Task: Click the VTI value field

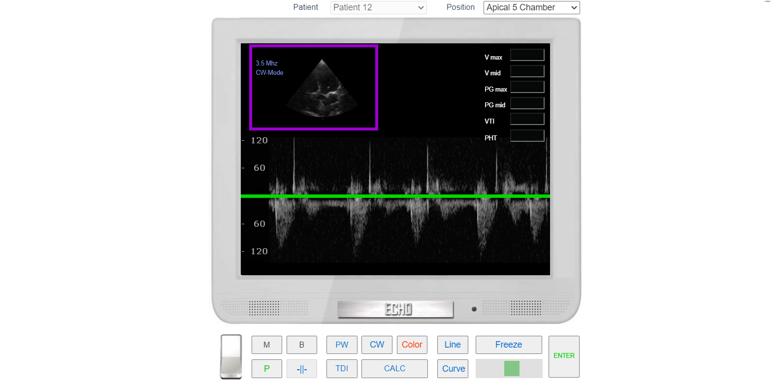Action: pos(527,119)
